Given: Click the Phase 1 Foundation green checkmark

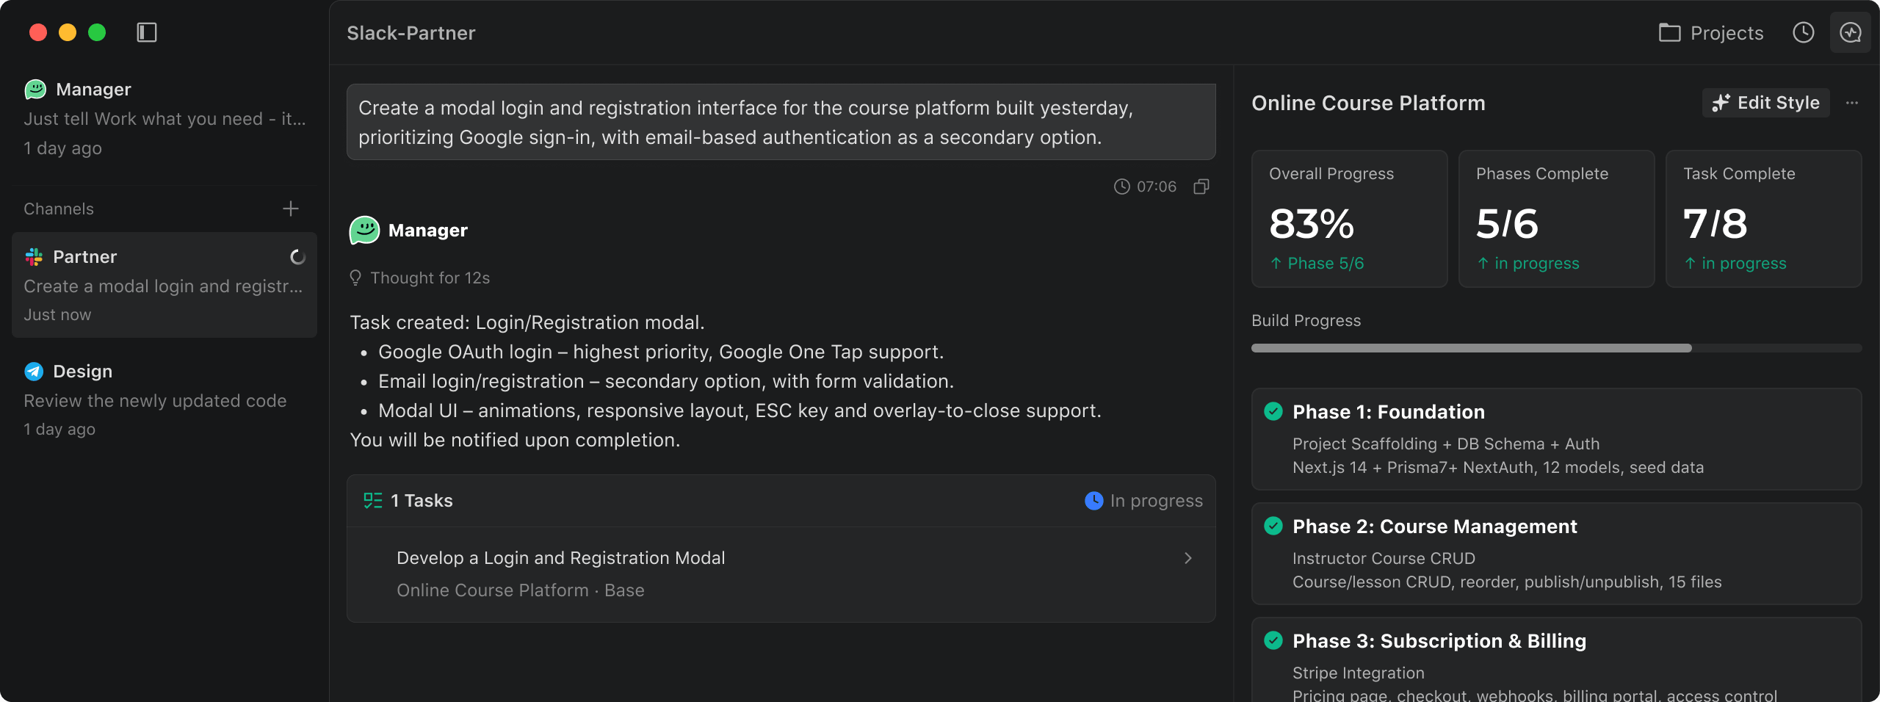Looking at the screenshot, I should pos(1273,411).
